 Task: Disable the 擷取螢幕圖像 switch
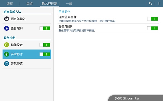tap(153, 19)
